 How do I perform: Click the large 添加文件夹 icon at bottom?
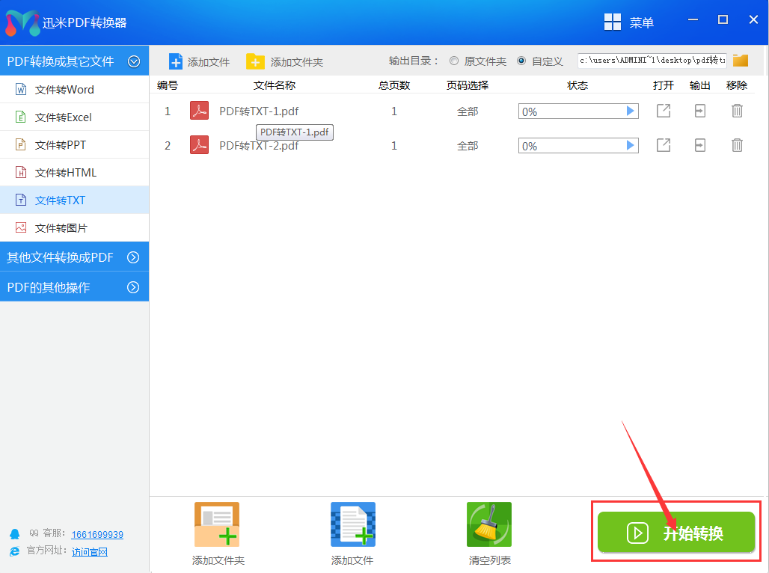click(216, 524)
